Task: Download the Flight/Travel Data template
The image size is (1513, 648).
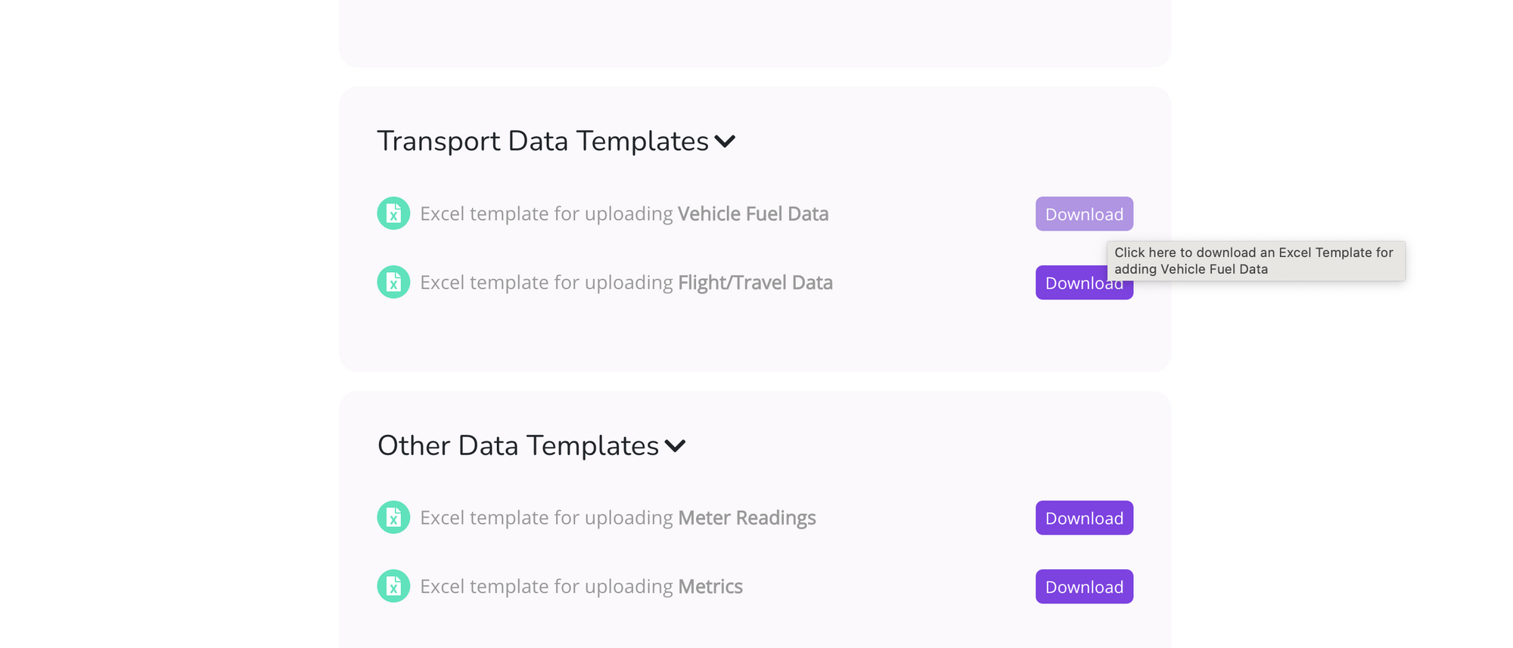Action: (x=1084, y=283)
